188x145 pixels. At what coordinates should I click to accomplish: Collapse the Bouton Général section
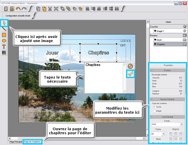point(152,99)
